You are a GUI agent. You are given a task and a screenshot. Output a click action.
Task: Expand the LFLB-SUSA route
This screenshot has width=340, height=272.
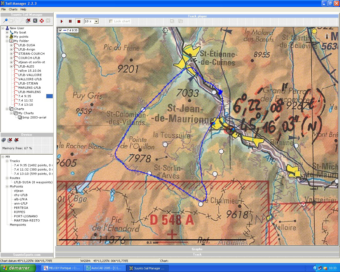(11, 45)
